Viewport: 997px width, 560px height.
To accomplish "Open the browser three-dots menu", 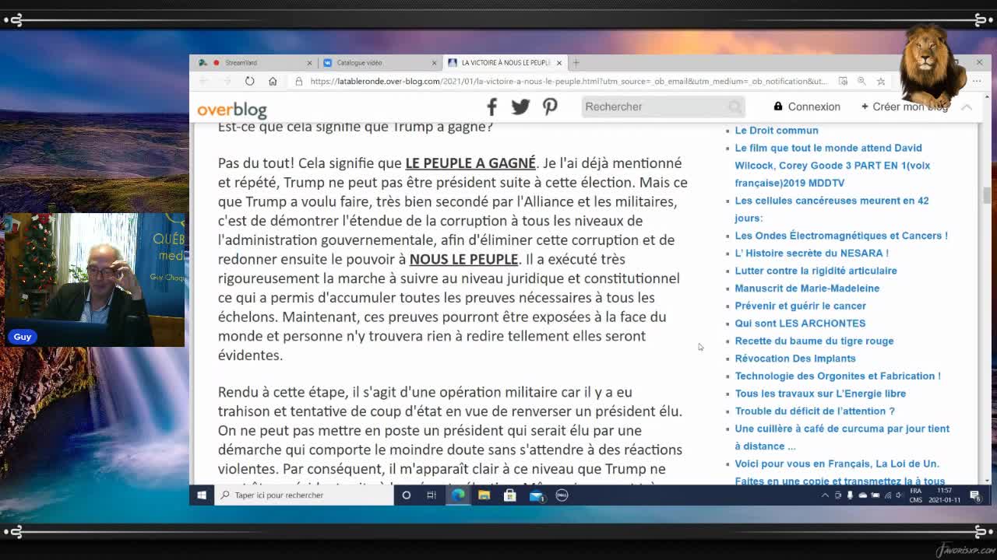I will coord(977,81).
